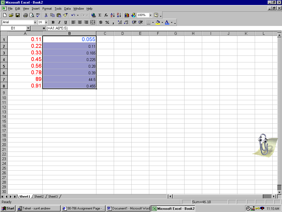This screenshot has height=212, width=282.
Task: Toggle Align Left
Action: pos(73,22)
